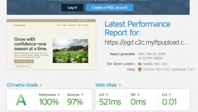Click the LCP help question mark
Image resolution: width=198 pixels, height=112 pixels.
107,95
